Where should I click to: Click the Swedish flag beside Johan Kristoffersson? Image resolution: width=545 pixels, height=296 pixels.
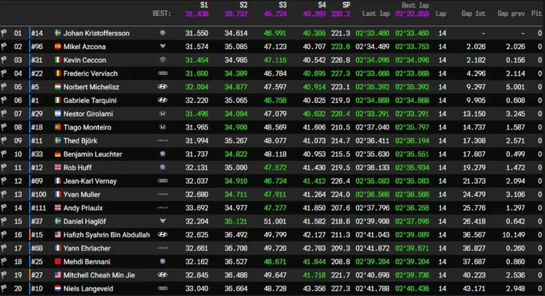tap(58, 33)
